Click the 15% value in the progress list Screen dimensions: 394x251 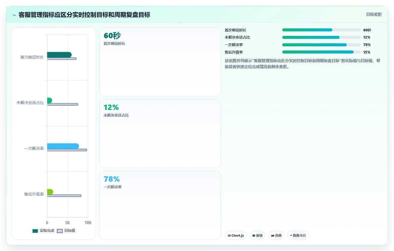pos(367,52)
